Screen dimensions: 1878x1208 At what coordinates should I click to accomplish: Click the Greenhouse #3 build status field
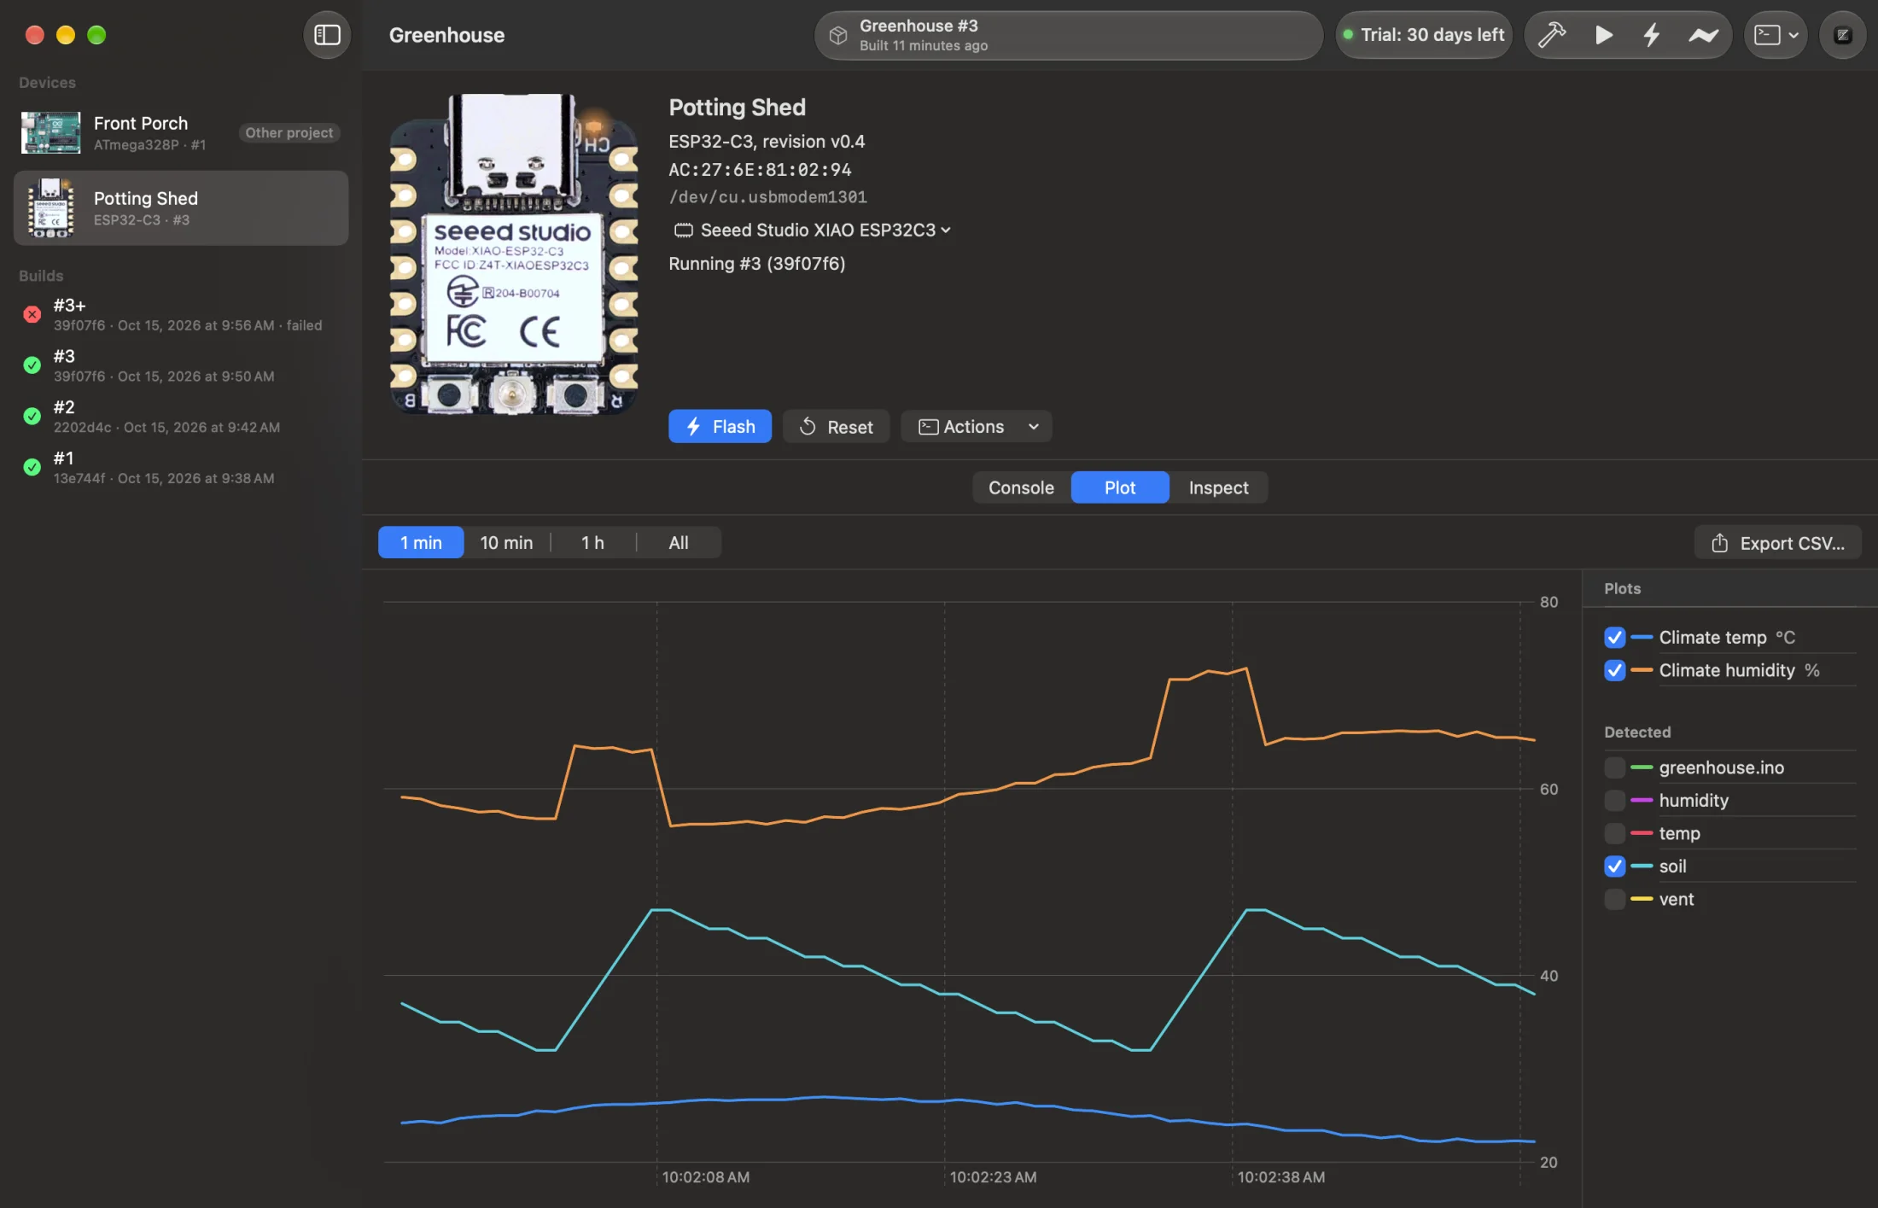[x=1069, y=35]
